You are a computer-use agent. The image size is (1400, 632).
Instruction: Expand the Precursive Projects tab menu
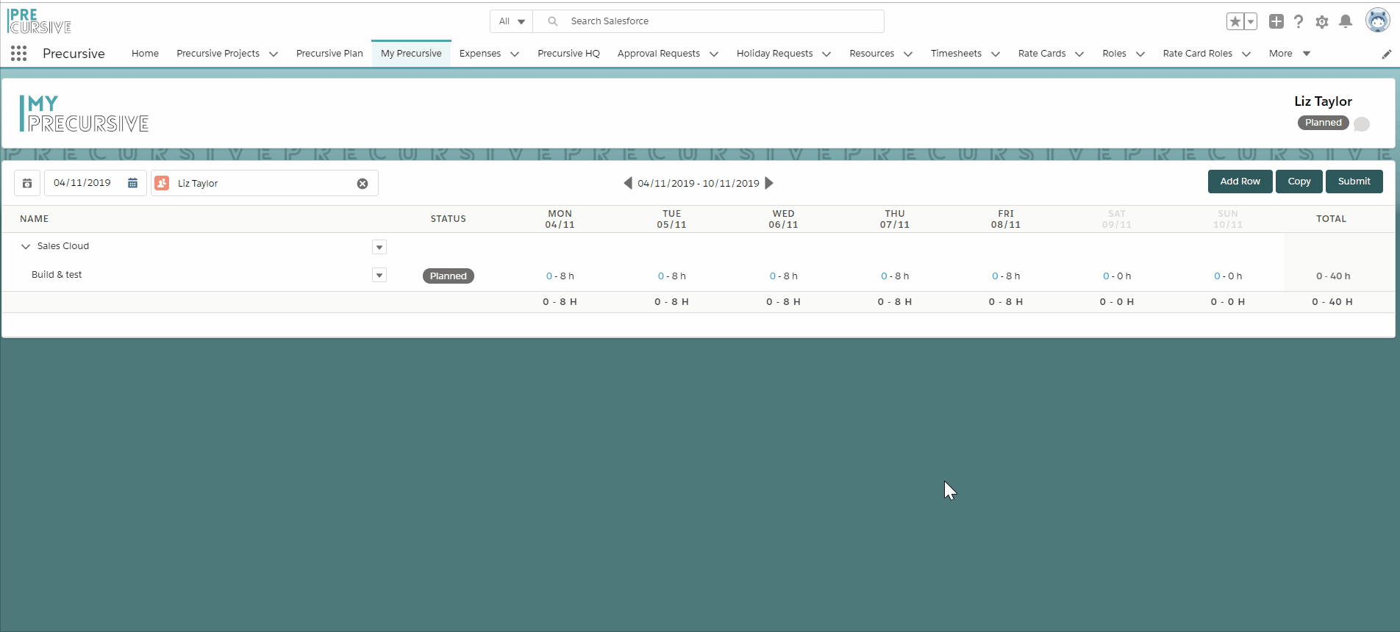click(x=274, y=54)
